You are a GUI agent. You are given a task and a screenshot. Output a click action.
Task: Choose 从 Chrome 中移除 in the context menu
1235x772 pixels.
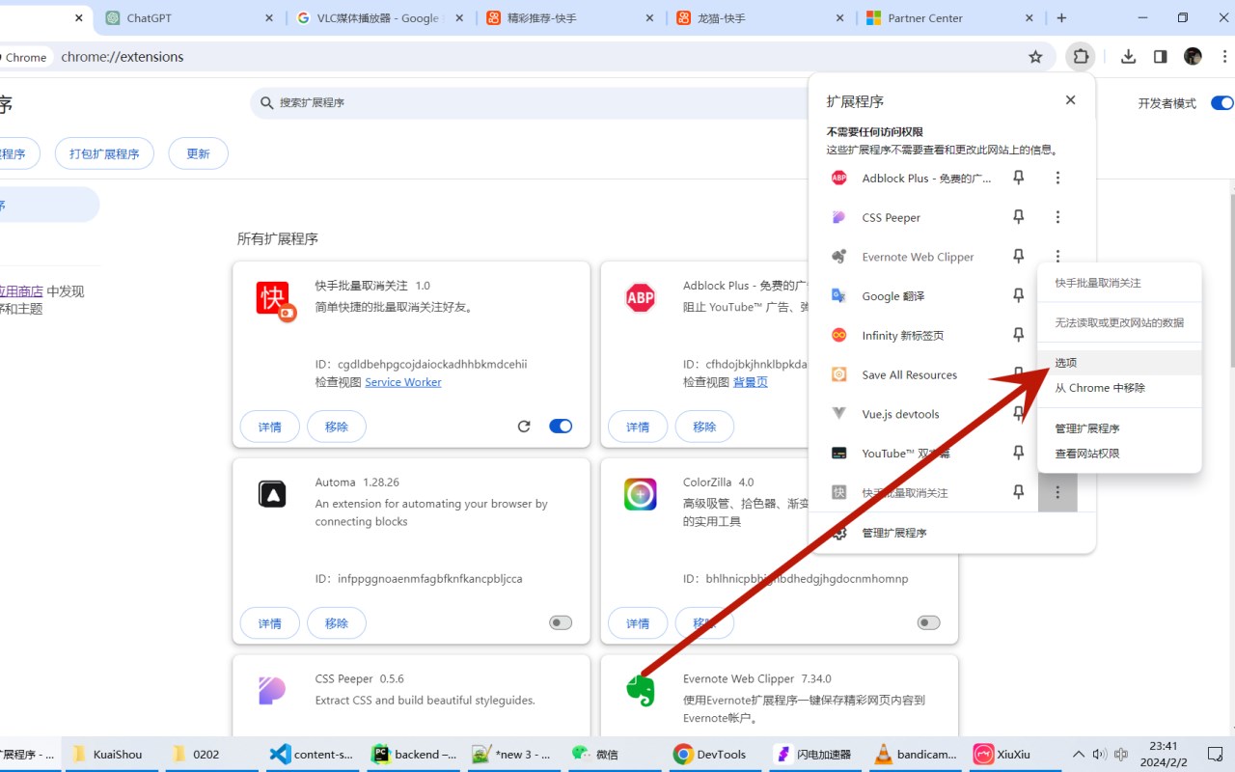point(1119,388)
